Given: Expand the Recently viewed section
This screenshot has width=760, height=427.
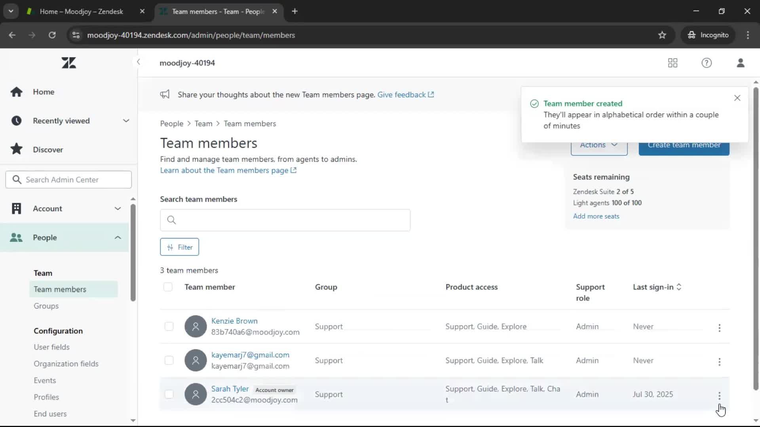Looking at the screenshot, I should (126, 121).
